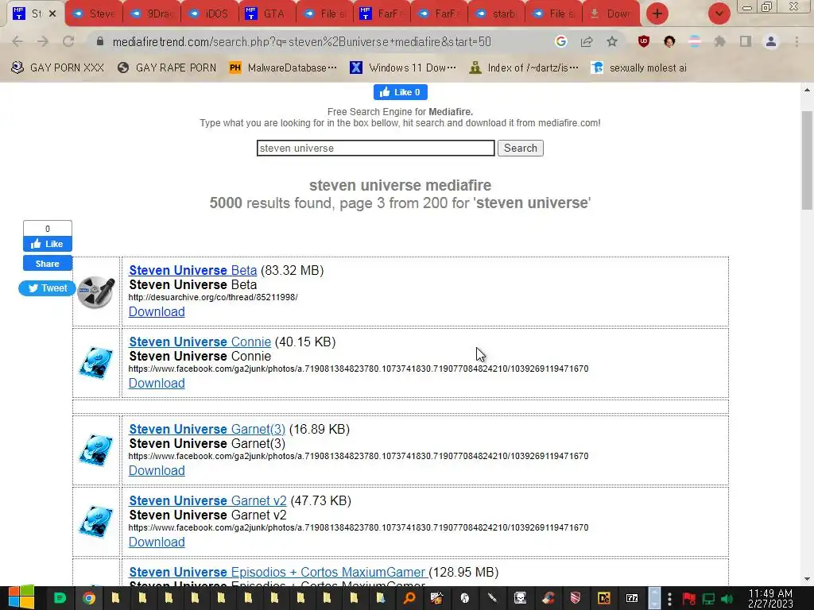The image size is (814, 610).
Task: Open the 'Steven Universe Connie' title link
Action: coord(200,342)
